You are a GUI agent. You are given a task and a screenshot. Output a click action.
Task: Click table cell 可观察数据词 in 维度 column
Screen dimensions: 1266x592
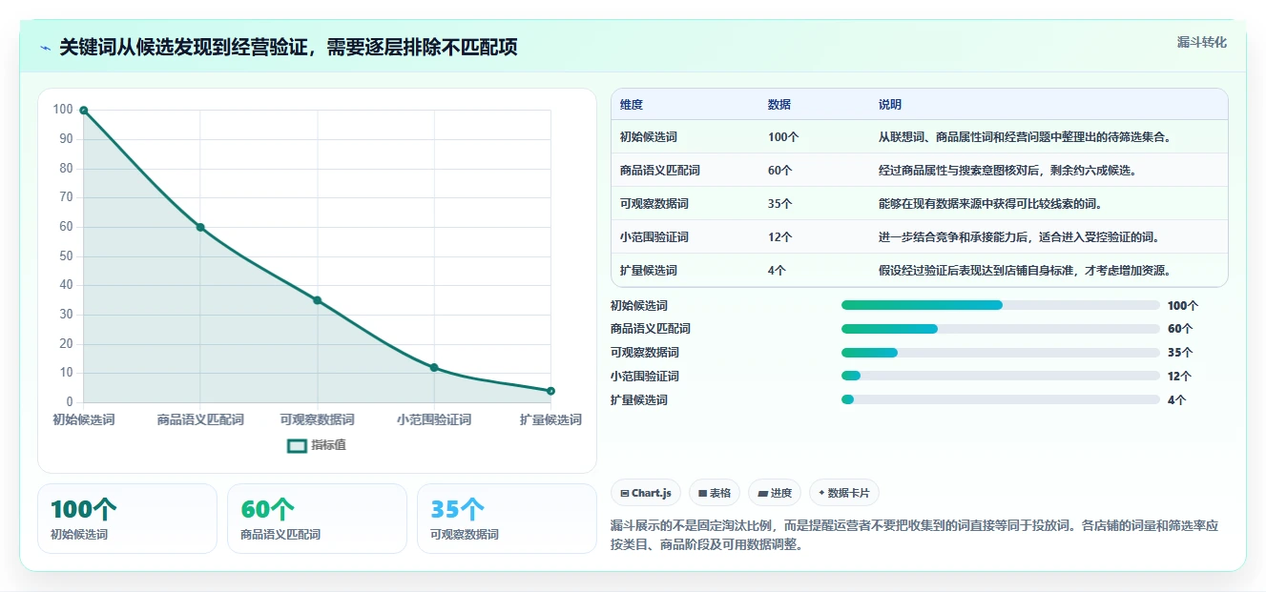(654, 204)
